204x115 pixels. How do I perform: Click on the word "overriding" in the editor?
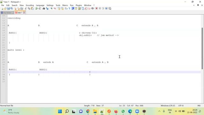(14, 18)
